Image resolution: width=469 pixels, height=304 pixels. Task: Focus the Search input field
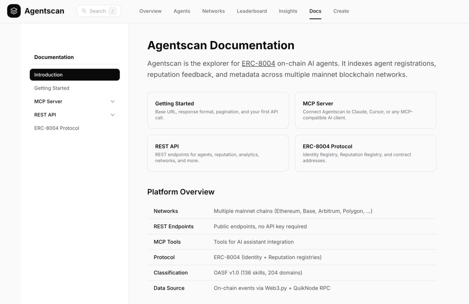click(99, 11)
